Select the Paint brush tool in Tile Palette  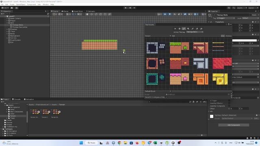[x=184, y=29]
